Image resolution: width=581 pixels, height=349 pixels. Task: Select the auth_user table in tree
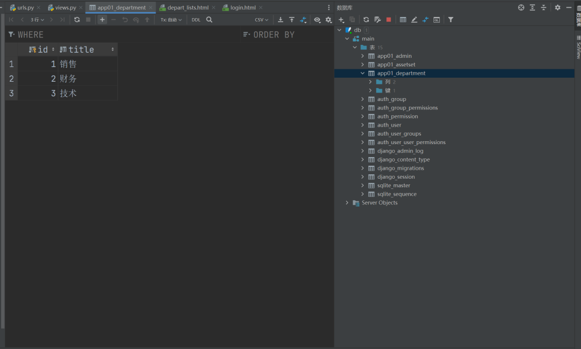pyautogui.click(x=389, y=125)
